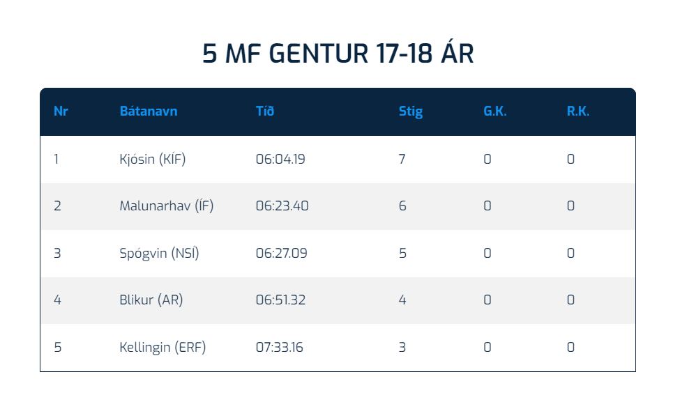Select the Blikur (AR) boat name
The height and width of the screenshot is (411, 680).
coord(151,300)
